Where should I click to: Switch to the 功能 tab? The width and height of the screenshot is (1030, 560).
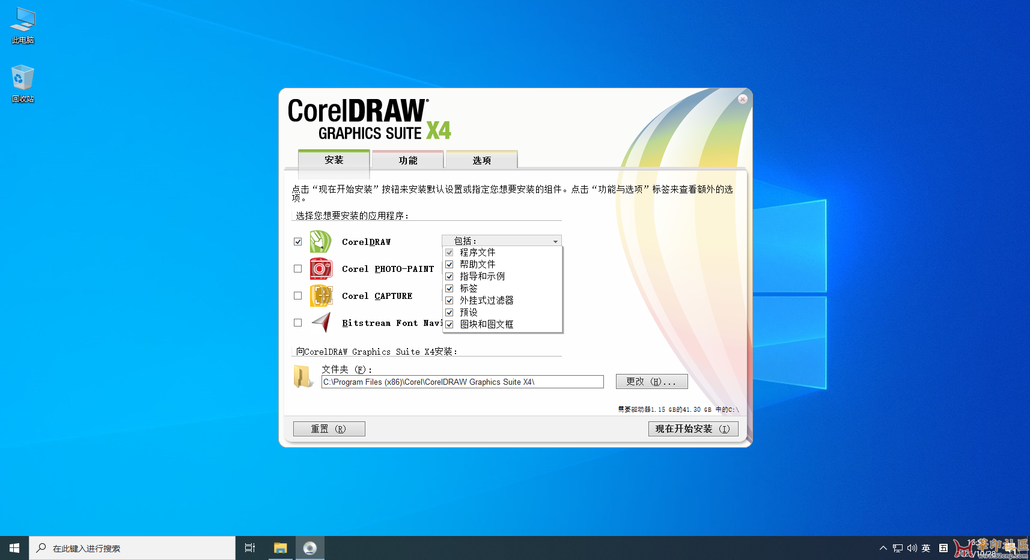(x=407, y=160)
